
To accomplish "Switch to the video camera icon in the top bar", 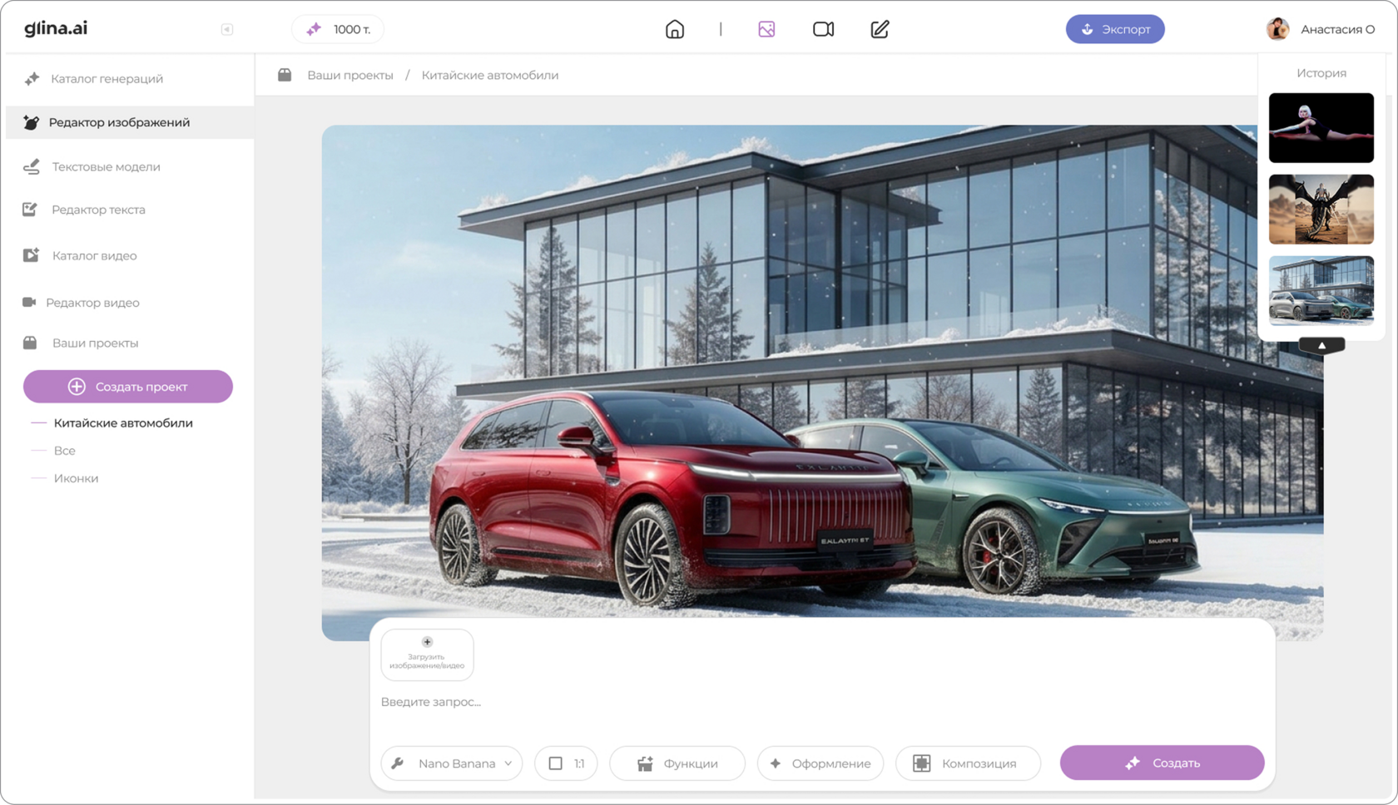I will tap(823, 30).
